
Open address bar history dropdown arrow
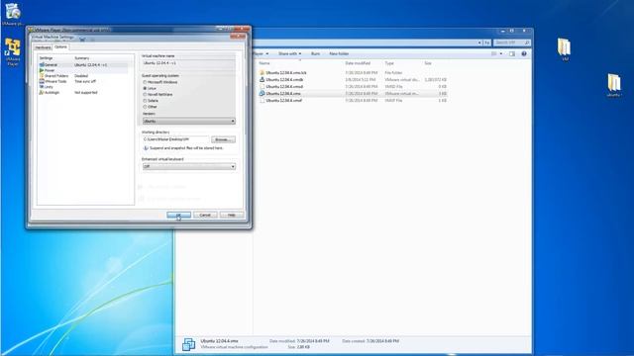[479, 43]
